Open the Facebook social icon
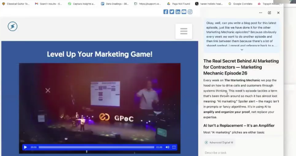 [166, 12]
